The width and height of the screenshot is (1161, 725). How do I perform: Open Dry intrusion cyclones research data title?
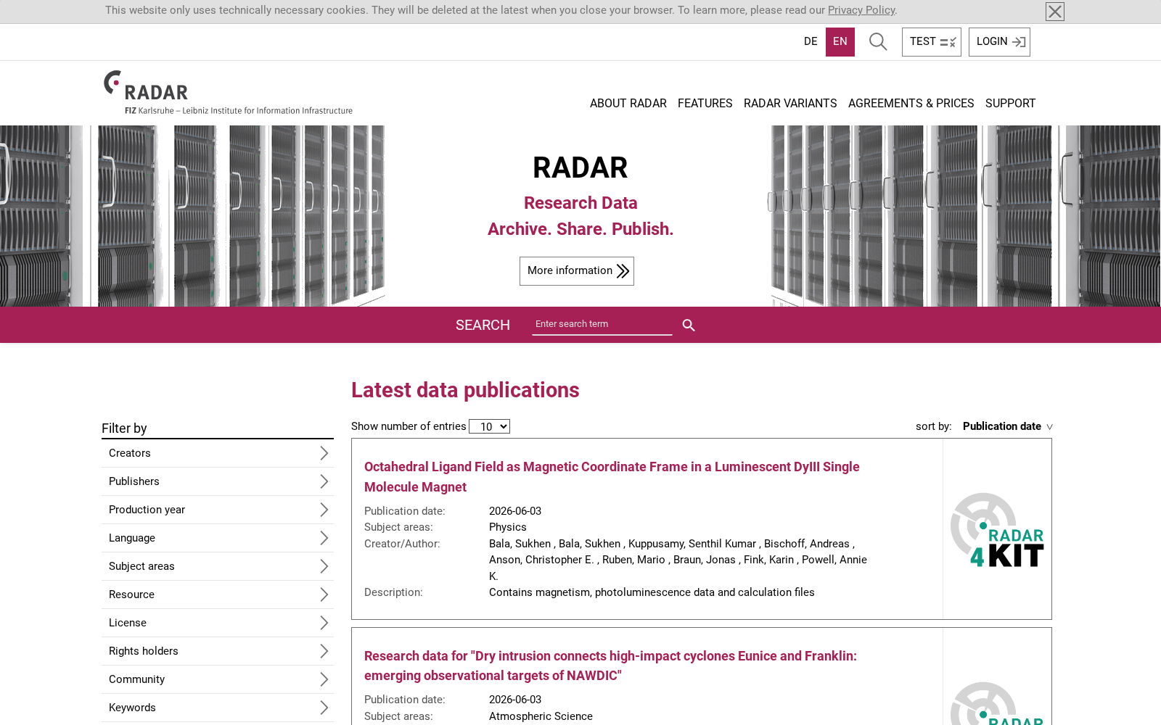pyautogui.click(x=610, y=666)
